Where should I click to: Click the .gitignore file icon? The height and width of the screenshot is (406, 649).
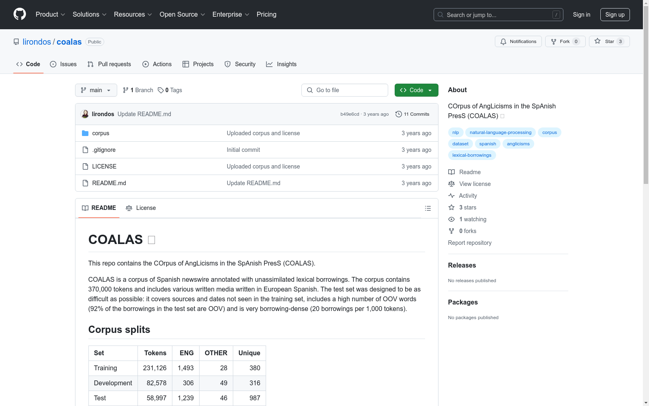coord(85,150)
